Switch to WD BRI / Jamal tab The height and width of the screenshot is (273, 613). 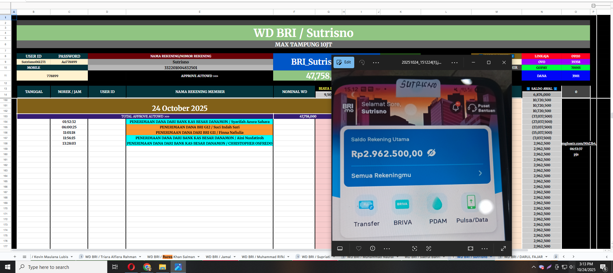[x=218, y=257]
